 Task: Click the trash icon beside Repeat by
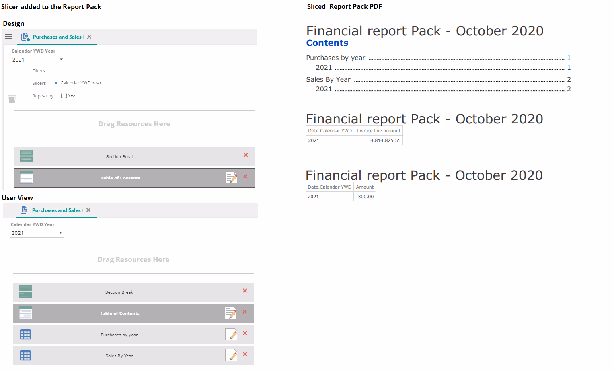12,99
